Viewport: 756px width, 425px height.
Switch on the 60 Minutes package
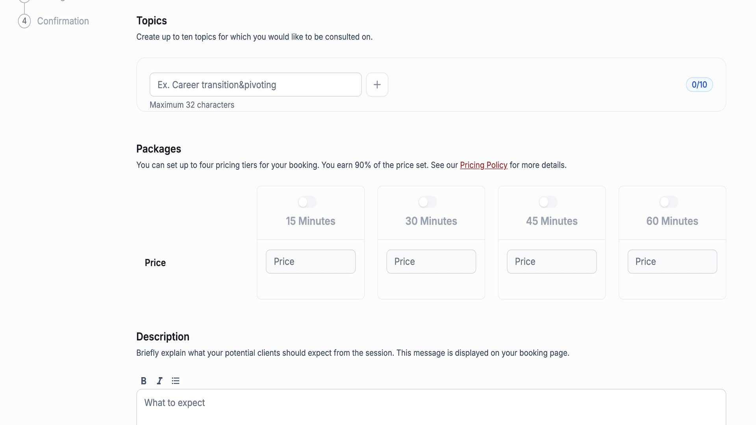click(669, 202)
